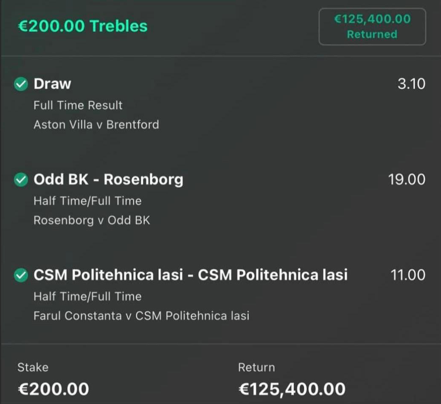Image resolution: width=441 pixels, height=404 pixels.
Task: Open the CSM Politehnica Iasi - CSM Politehnica Iasi selection
Action: [x=191, y=275]
